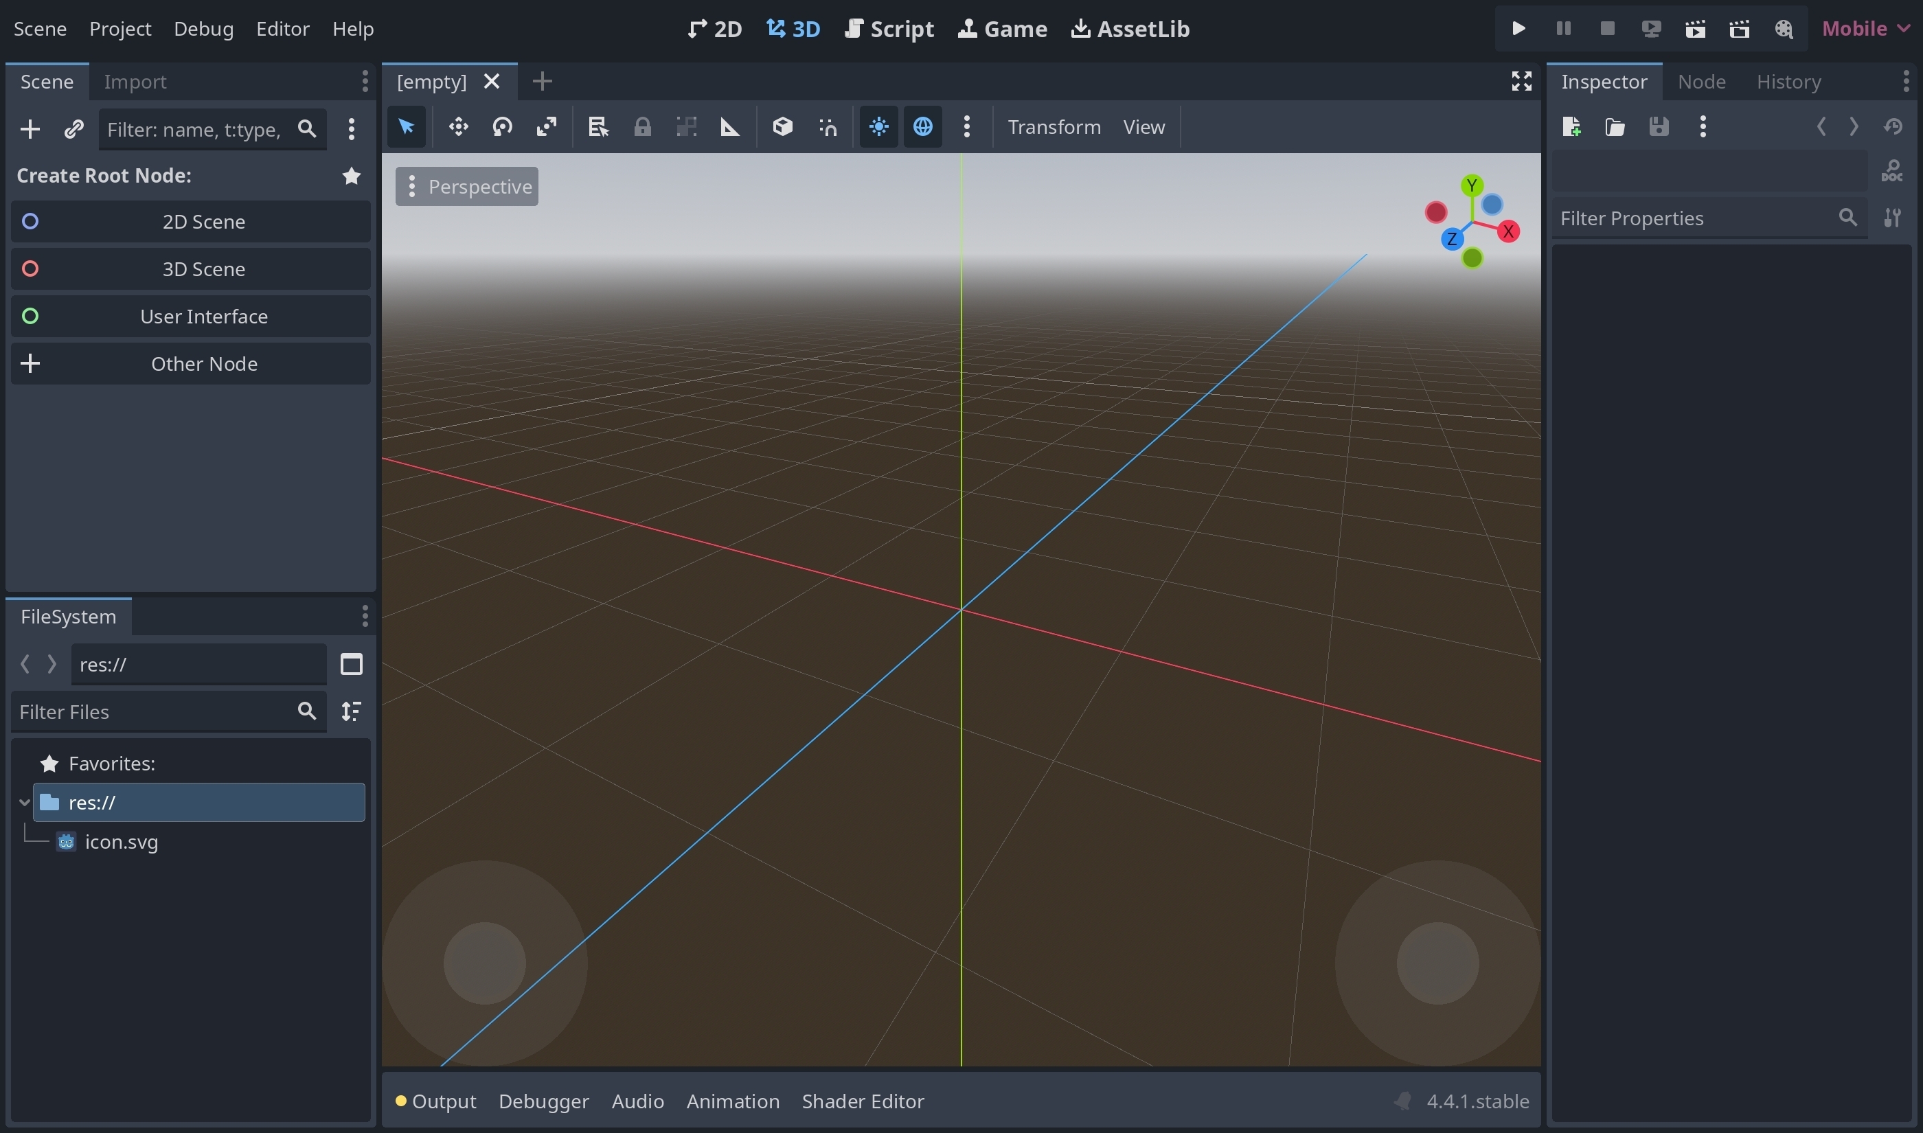
Task: Open the list-select nodes tool
Action: (x=598, y=127)
